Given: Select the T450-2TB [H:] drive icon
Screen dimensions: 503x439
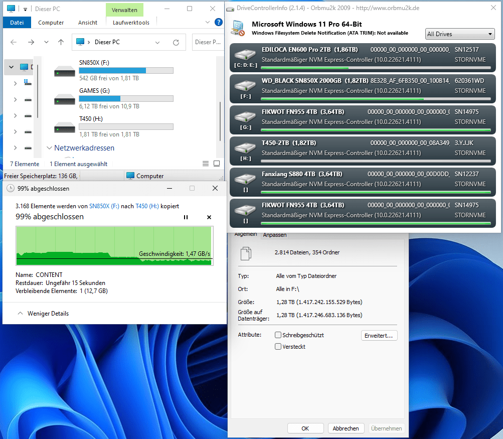Looking at the screenshot, I should (x=245, y=148).
